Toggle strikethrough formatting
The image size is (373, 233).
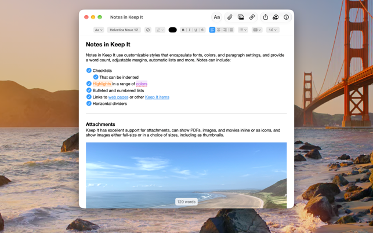click(x=202, y=30)
